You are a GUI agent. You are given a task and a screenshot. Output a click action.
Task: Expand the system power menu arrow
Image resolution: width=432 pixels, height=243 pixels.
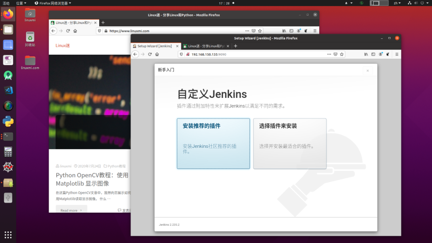(x=427, y=3)
